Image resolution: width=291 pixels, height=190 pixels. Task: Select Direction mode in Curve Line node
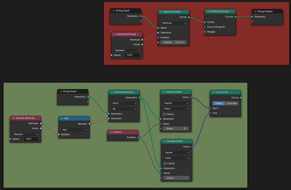click(x=232, y=103)
